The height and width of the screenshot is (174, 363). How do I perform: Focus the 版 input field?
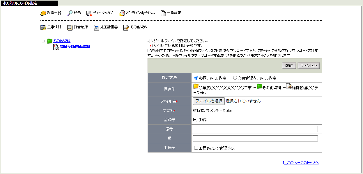[255, 139]
